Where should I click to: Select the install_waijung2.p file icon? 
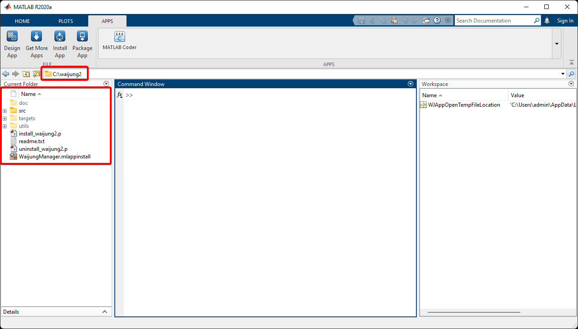(x=13, y=133)
